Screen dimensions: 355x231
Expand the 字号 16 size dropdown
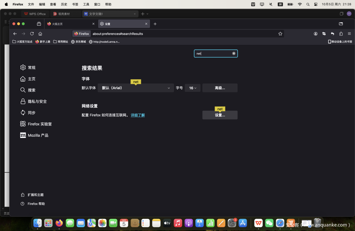193,88
